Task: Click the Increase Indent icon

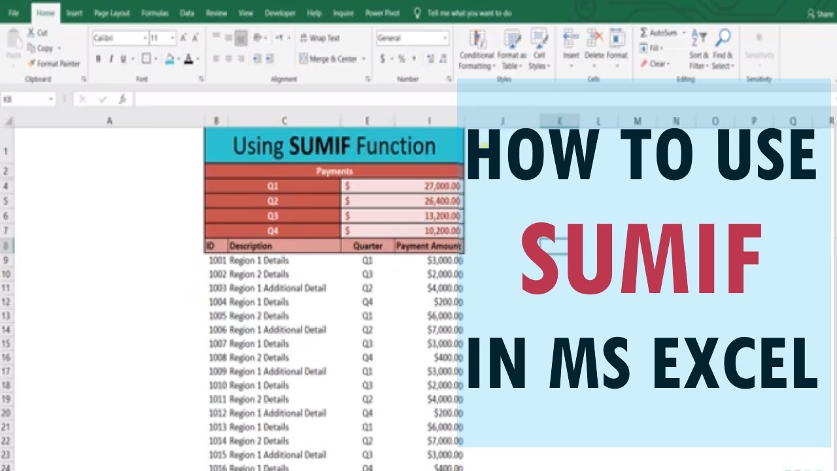Action: coord(270,59)
